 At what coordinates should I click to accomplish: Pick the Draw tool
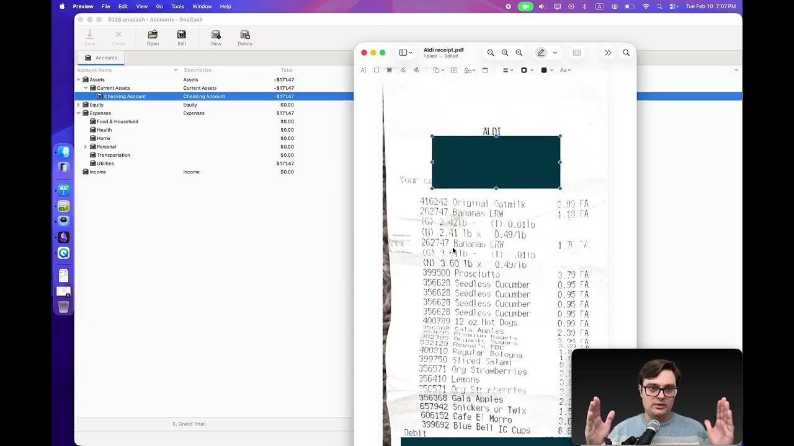tap(416, 70)
